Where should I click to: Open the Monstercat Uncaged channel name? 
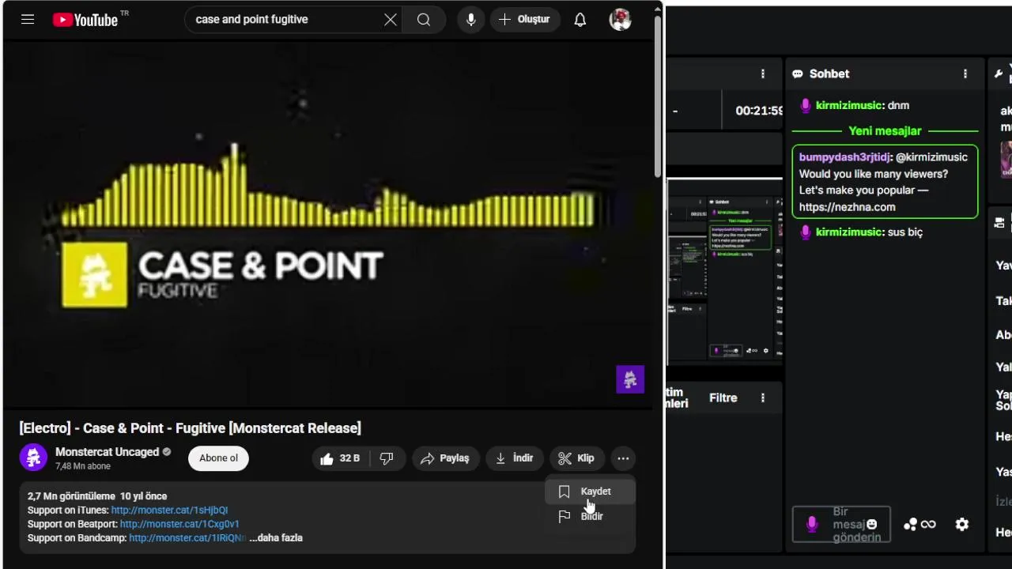coord(108,452)
